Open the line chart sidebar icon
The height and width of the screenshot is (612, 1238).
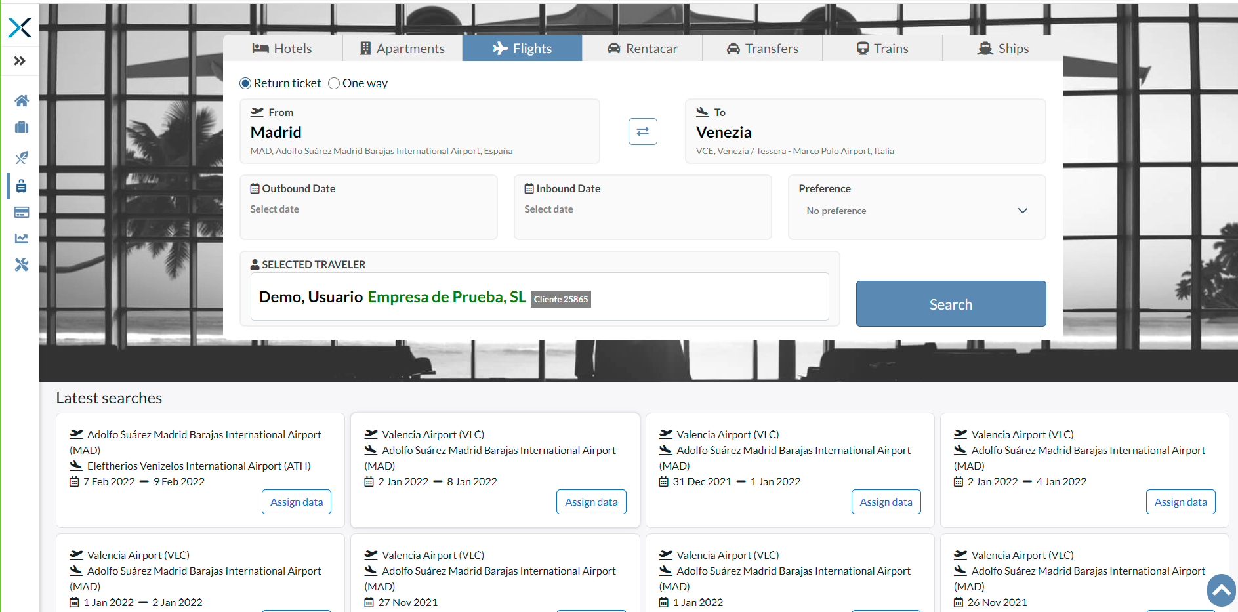(x=22, y=238)
